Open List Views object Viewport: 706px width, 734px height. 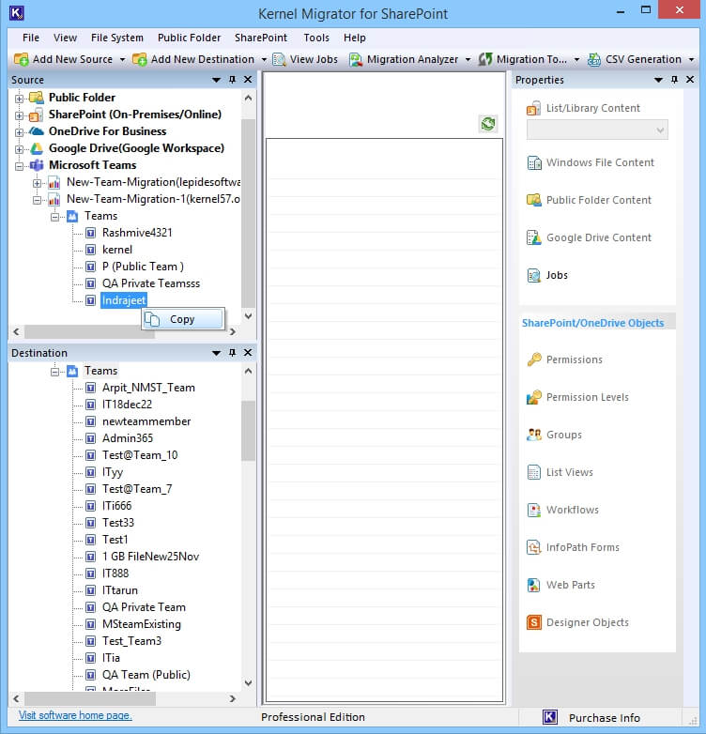point(560,472)
